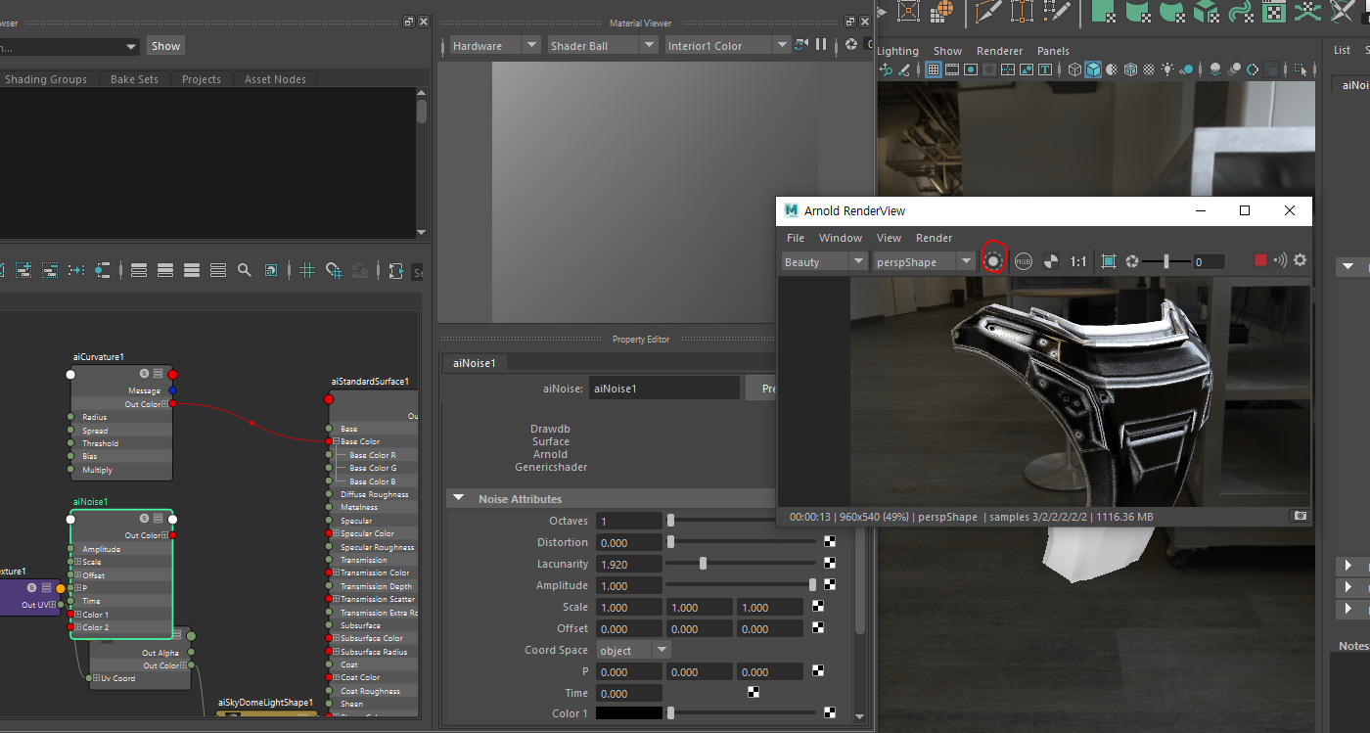Screen dimensions: 1370x733
Task: Toggle RGB channel display in Arnold RenderView
Action: [x=1024, y=261]
